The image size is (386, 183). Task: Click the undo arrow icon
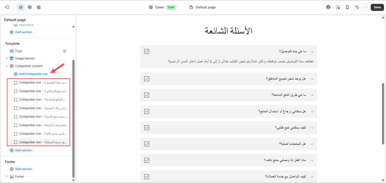pyautogui.click(x=357, y=7)
